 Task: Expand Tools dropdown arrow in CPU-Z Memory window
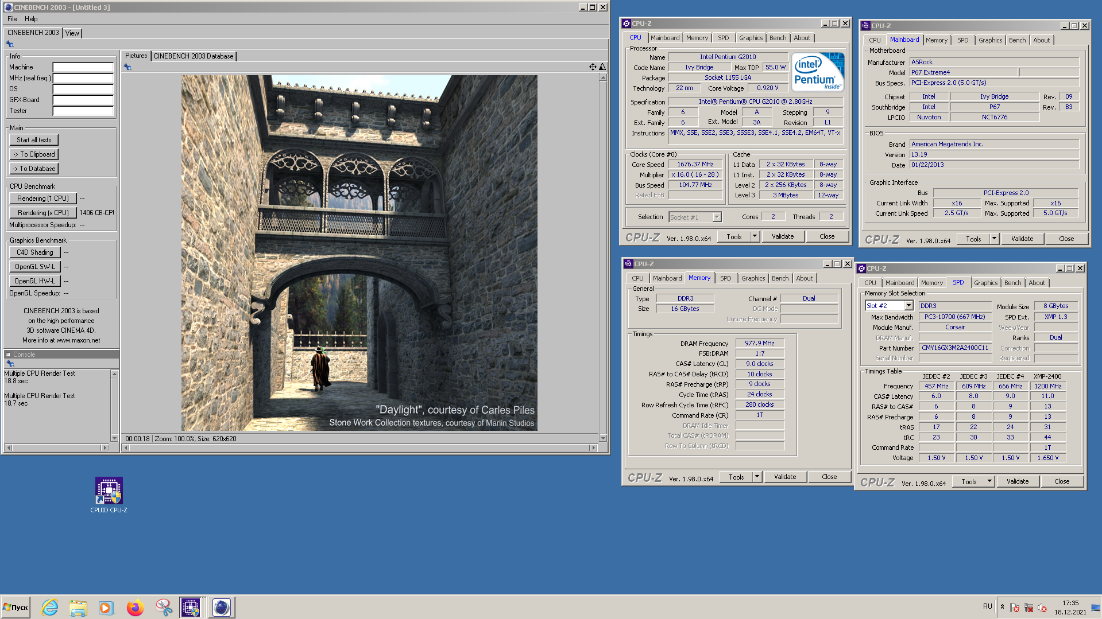tap(757, 477)
